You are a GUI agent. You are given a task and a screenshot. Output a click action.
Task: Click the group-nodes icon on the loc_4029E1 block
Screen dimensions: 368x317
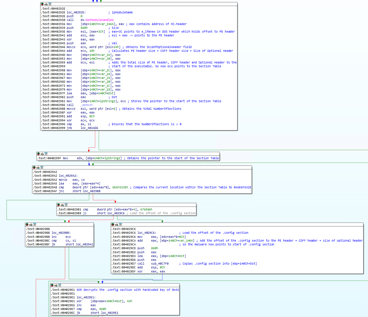point(60,285)
